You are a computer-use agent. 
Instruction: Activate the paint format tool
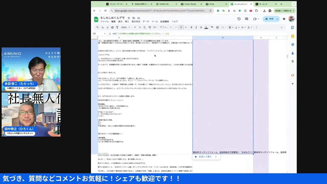pyautogui.click(x=117, y=27)
